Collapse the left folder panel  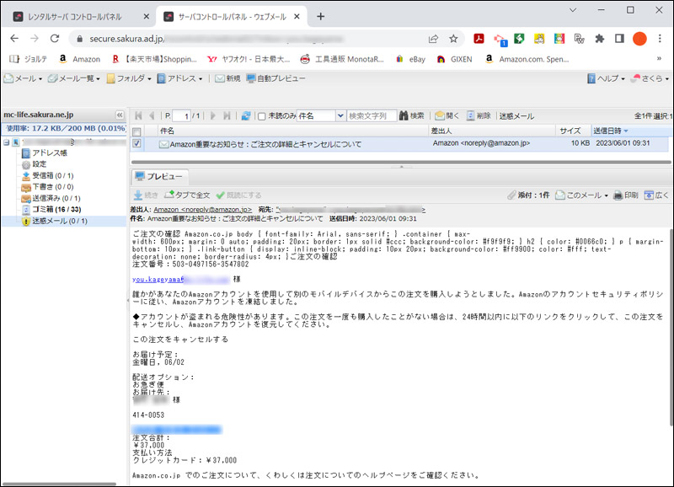(x=119, y=115)
